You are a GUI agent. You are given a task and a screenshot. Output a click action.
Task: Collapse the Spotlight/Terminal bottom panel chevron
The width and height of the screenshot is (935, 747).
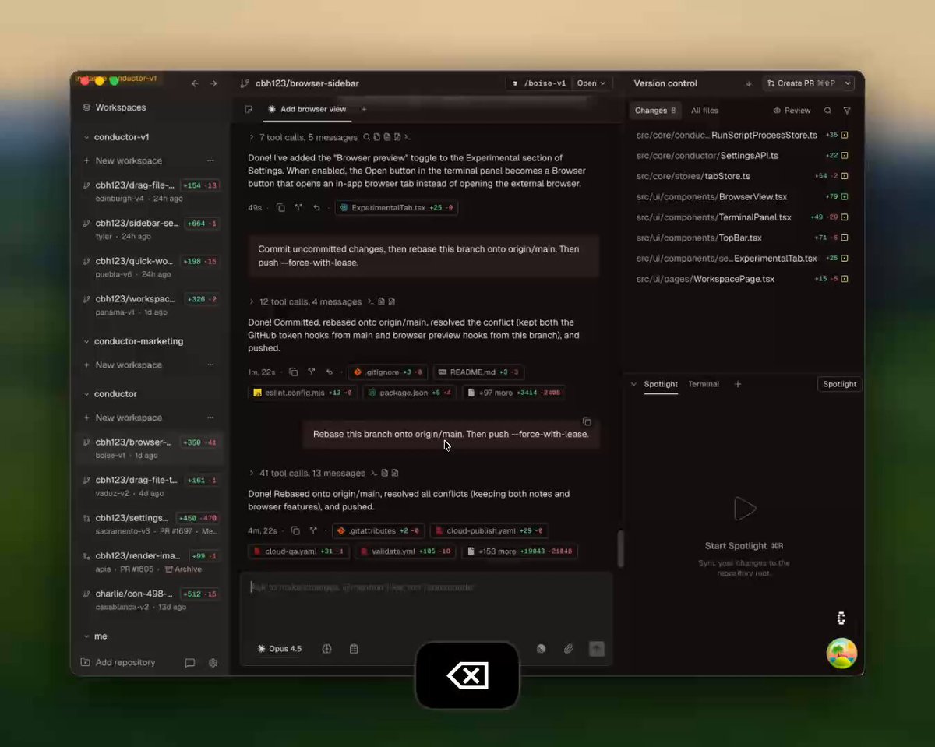[x=633, y=384]
